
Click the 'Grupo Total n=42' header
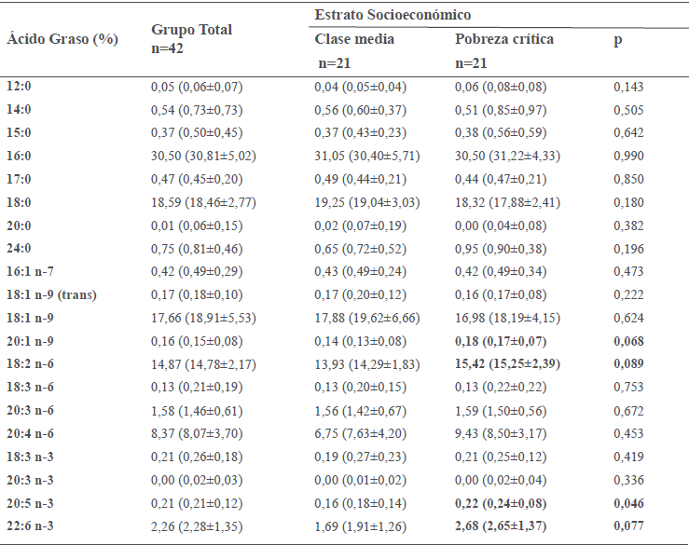[x=191, y=38]
